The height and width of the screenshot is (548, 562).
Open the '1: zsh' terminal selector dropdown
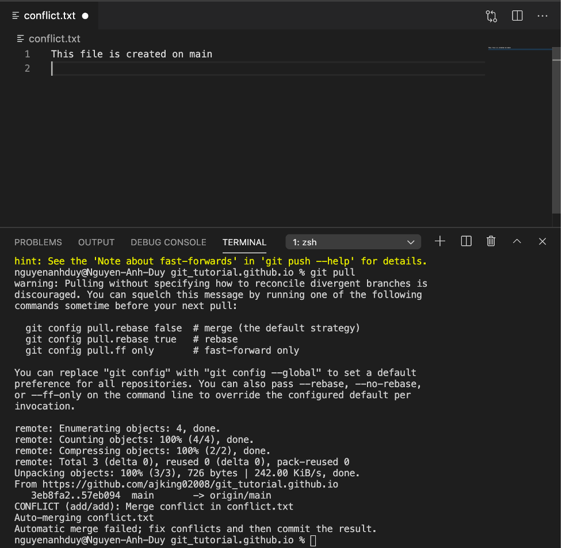353,242
